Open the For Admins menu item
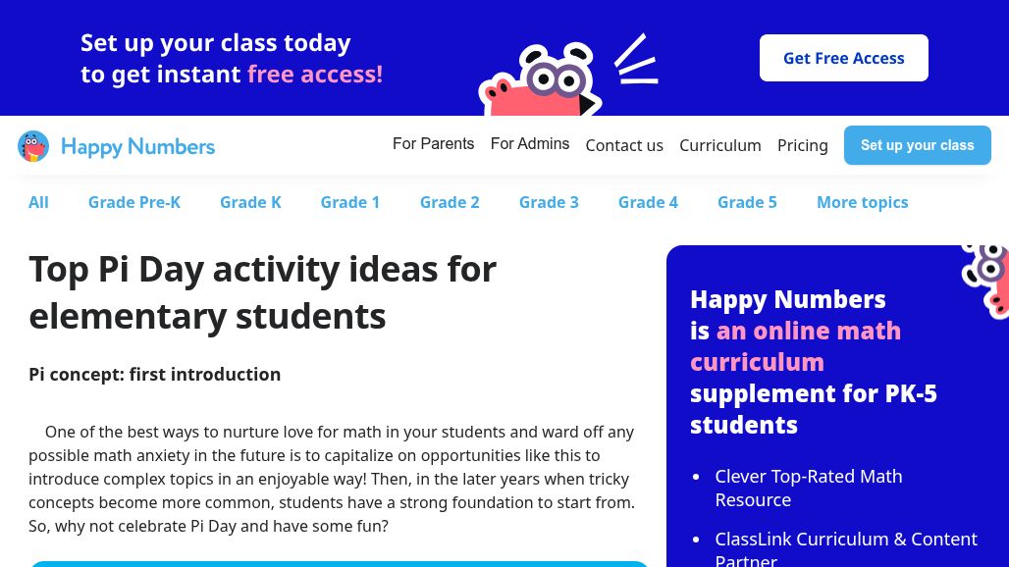The width and height of the screenshot is (1009, 567). 530,144
